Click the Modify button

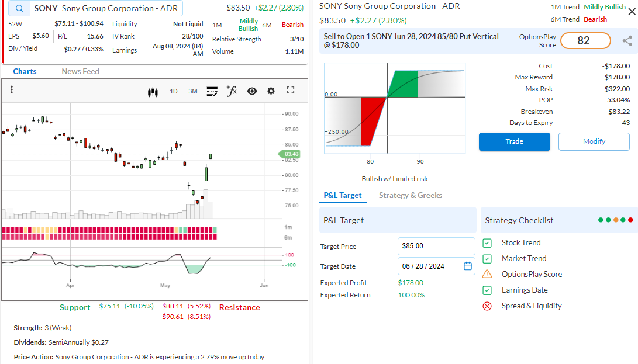[594, 141]
